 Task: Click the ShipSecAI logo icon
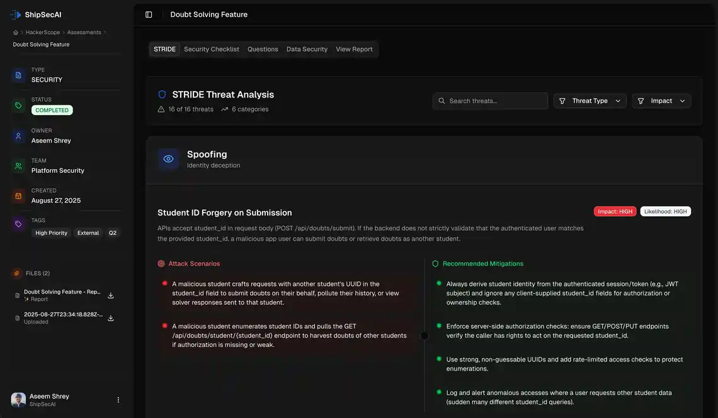pos(16,14)
